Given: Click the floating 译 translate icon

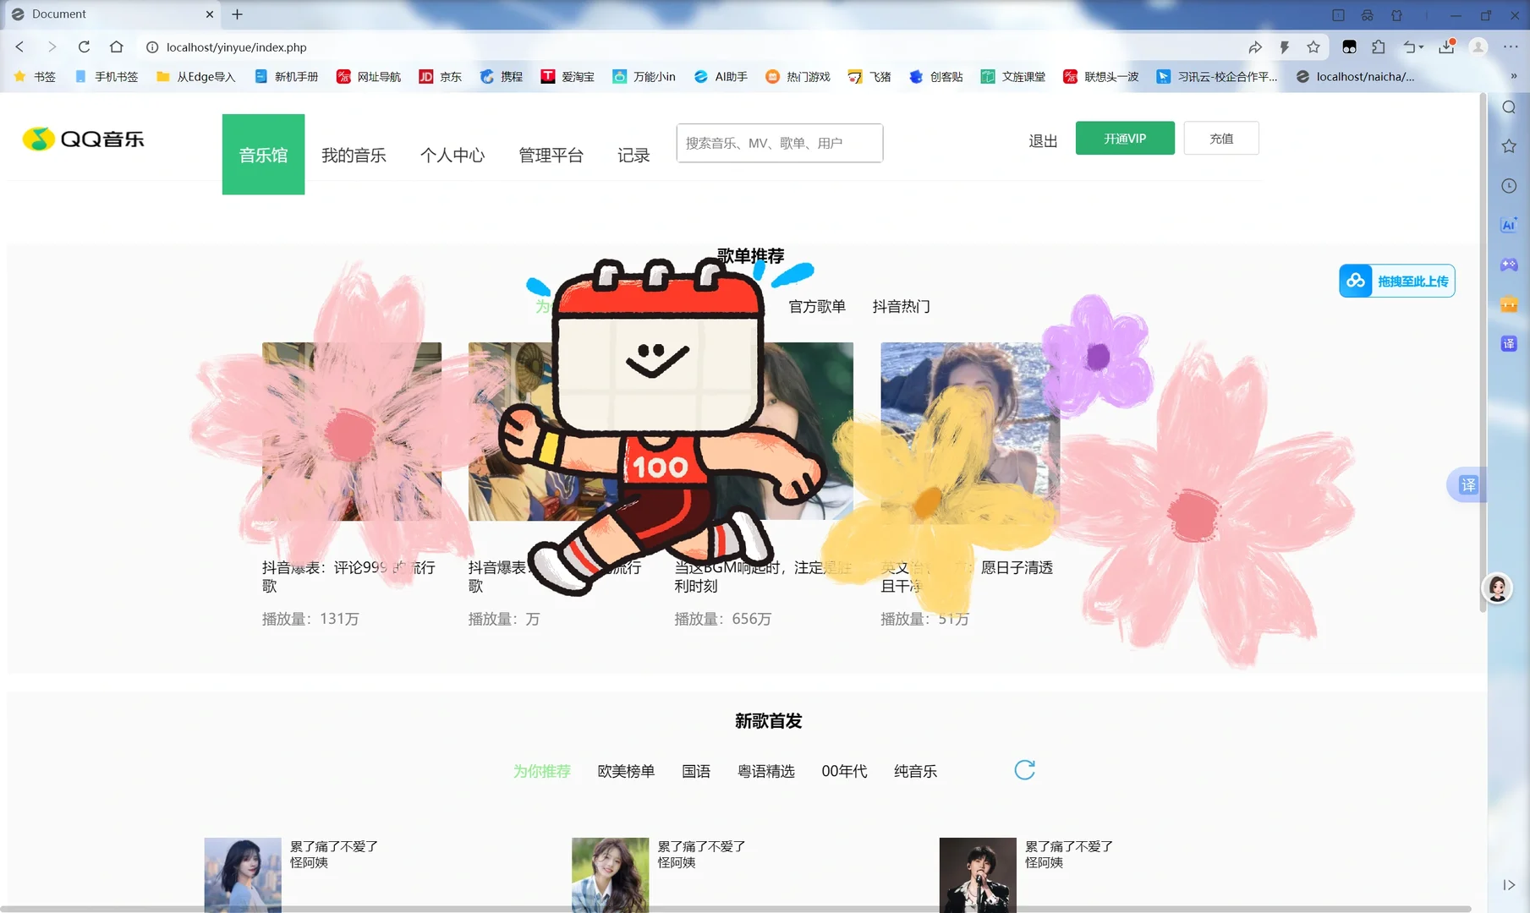Looking at the screenshot, I should tap(1468, 484).
